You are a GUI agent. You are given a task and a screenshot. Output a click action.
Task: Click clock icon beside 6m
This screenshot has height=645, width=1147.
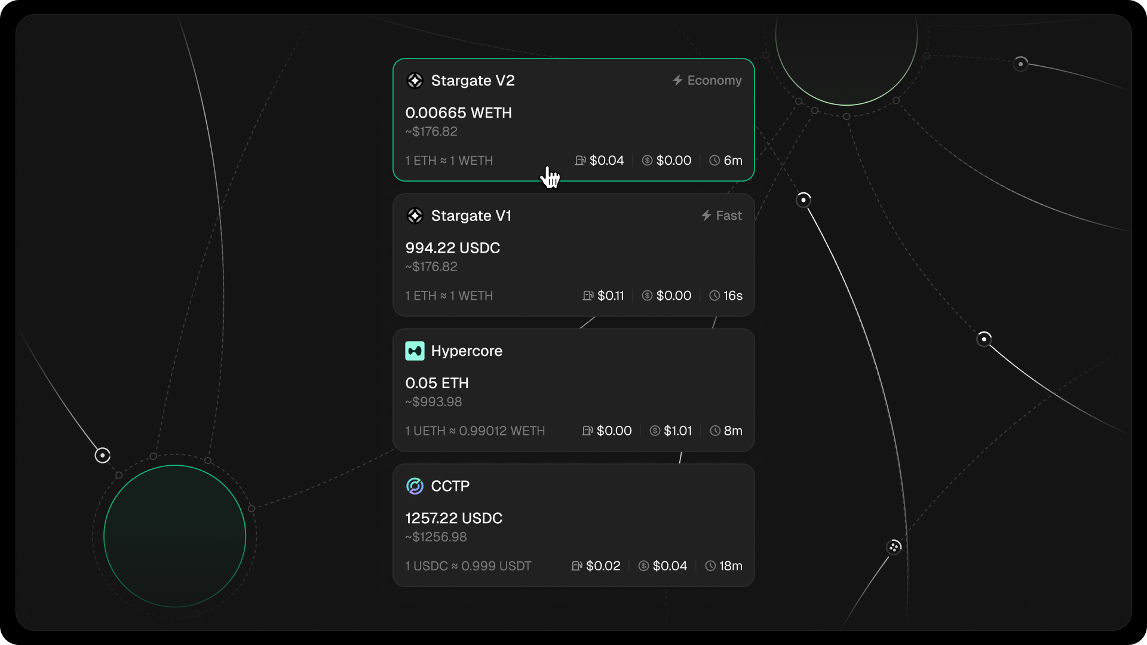point(714,161)
